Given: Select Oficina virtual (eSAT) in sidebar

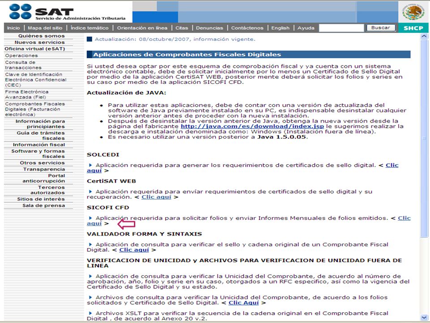Looking at the screenshot, I should pos(34,49).
